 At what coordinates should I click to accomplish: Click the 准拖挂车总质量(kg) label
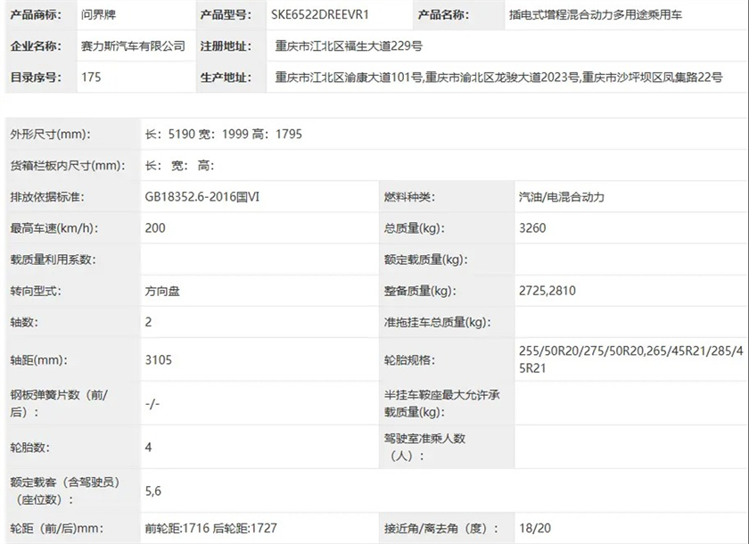pos(437,322)
